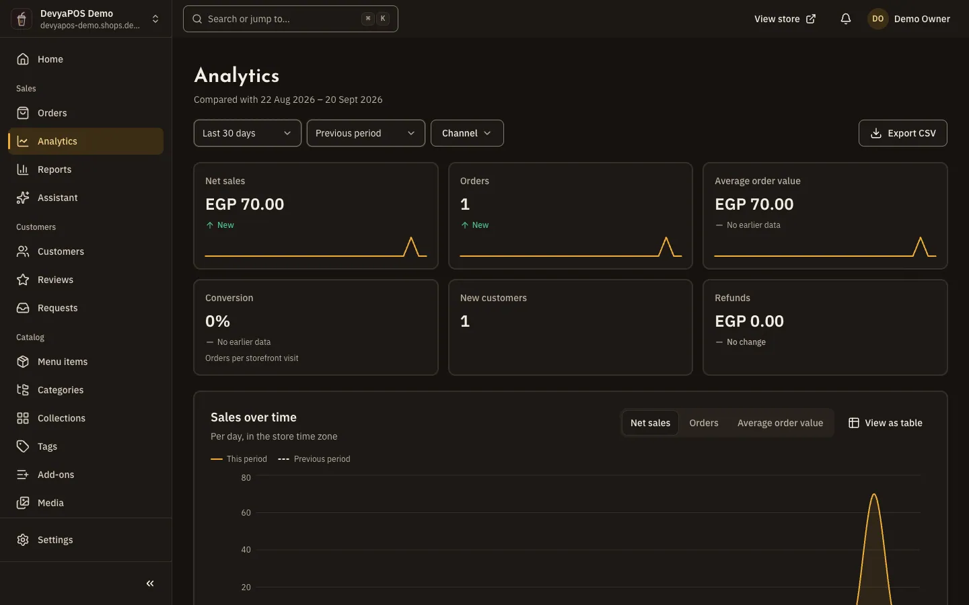969x605 pixels.
Task: Open Orders page from sidebar
Action: click(x=85, y=113)
